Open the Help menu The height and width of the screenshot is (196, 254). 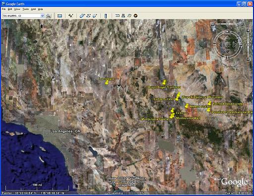40,9
